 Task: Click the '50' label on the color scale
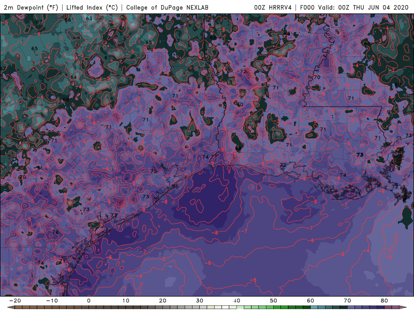[x=274, y=301]
